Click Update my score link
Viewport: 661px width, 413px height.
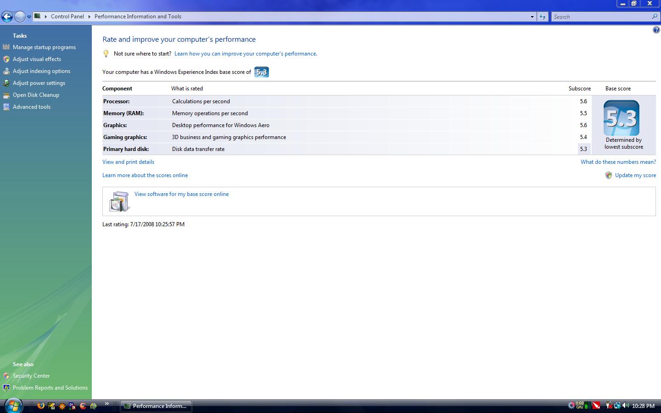pyautogui.click(x=635, y=175)
